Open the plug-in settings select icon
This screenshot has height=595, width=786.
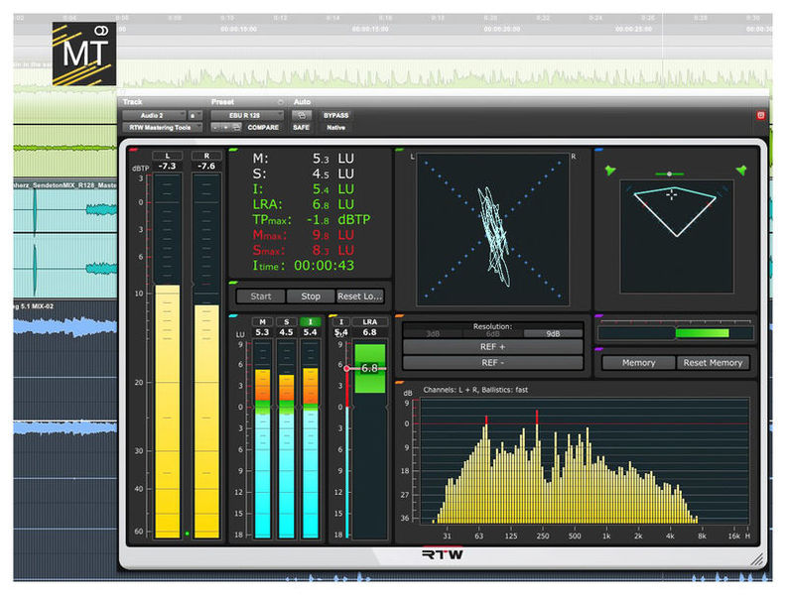tap(236, 128)
